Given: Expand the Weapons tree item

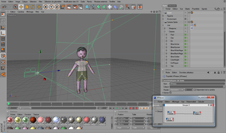Looking at the screenshot, I should click(164, 28).
